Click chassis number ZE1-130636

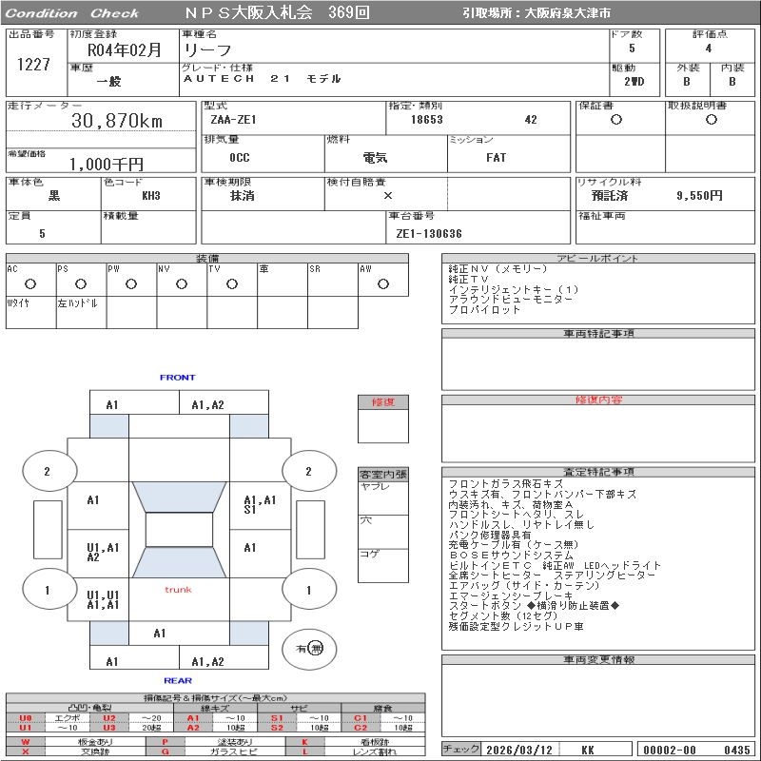click(429, 233)
